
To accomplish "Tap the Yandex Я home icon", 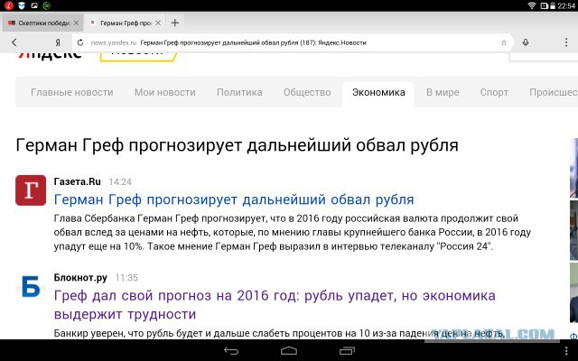I will coord(58,42).
